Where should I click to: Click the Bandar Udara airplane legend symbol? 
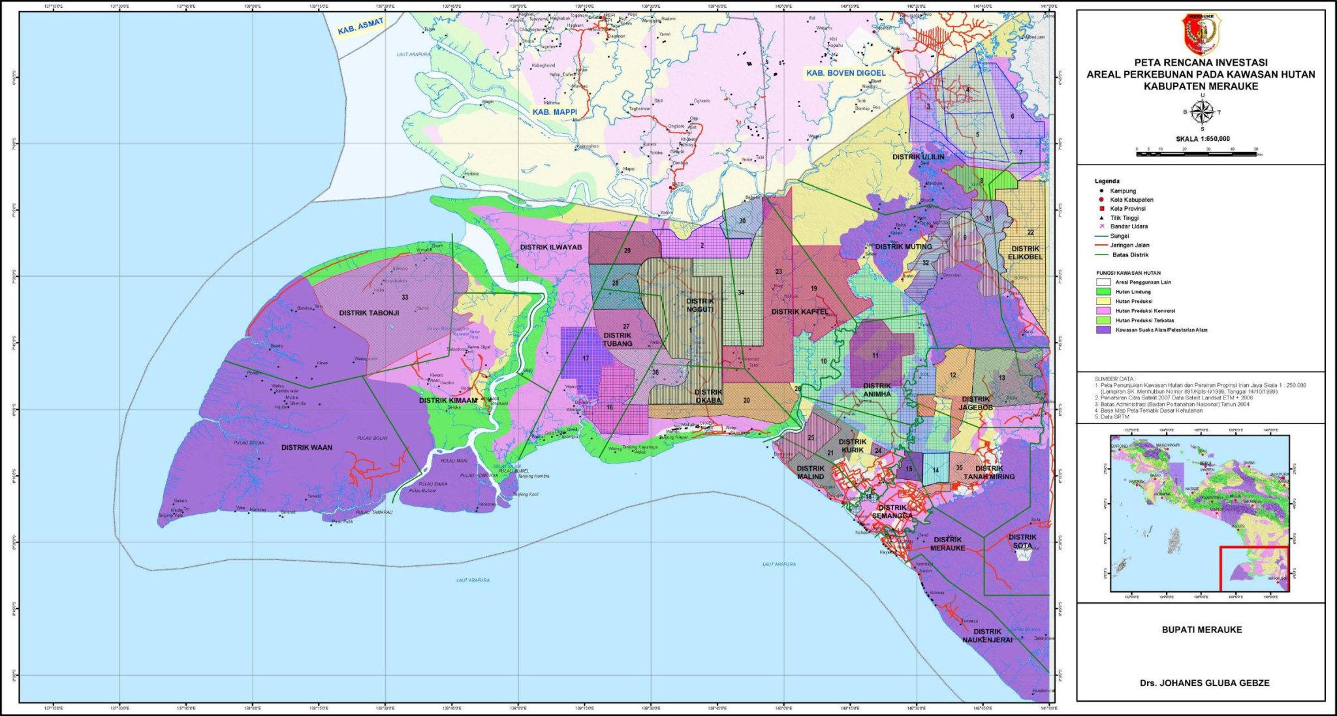click(1101, 226)
